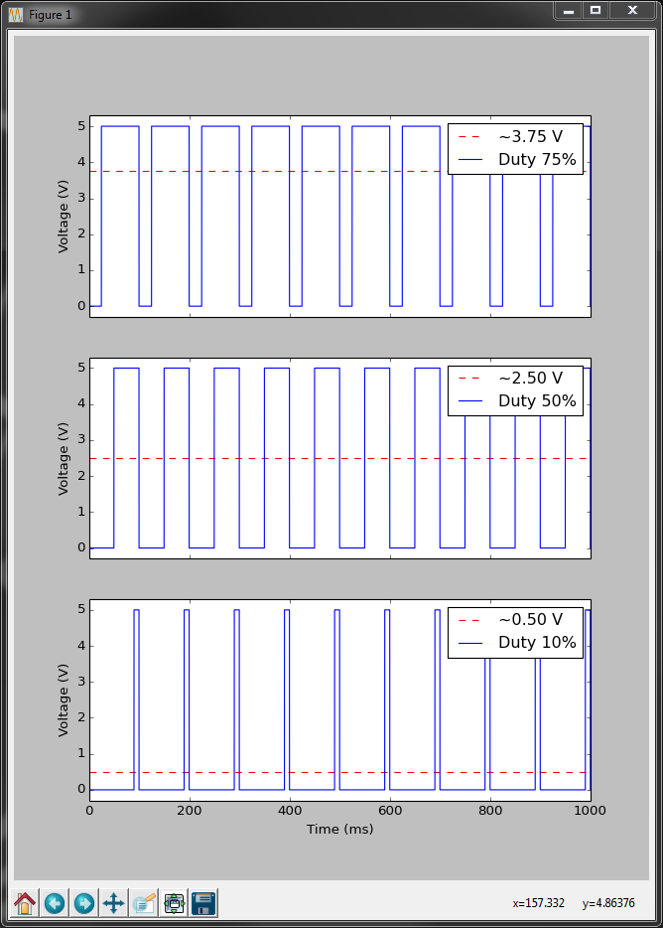Click the Duty 10% legend entry

[x=536, y=643]
